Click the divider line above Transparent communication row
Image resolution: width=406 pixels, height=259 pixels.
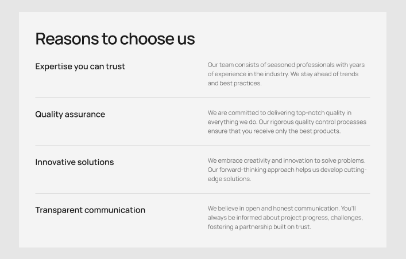(202, 194)
